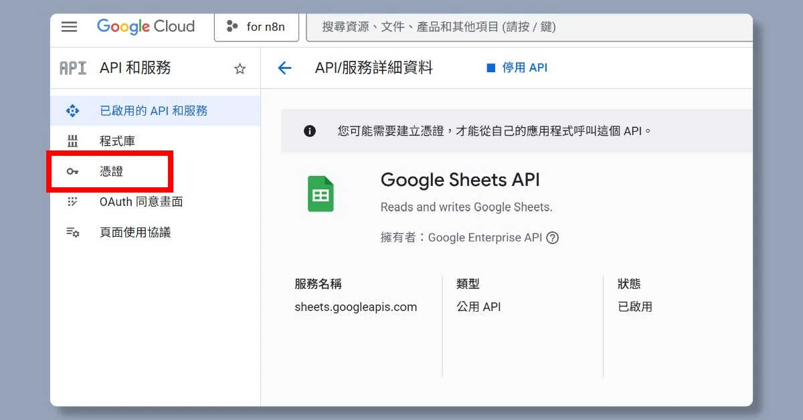Image resolution: width=803 pixels, height=420 pixels.
Task: Click the API badge icon beside 'API 和服務'
Action: (73, 68)
